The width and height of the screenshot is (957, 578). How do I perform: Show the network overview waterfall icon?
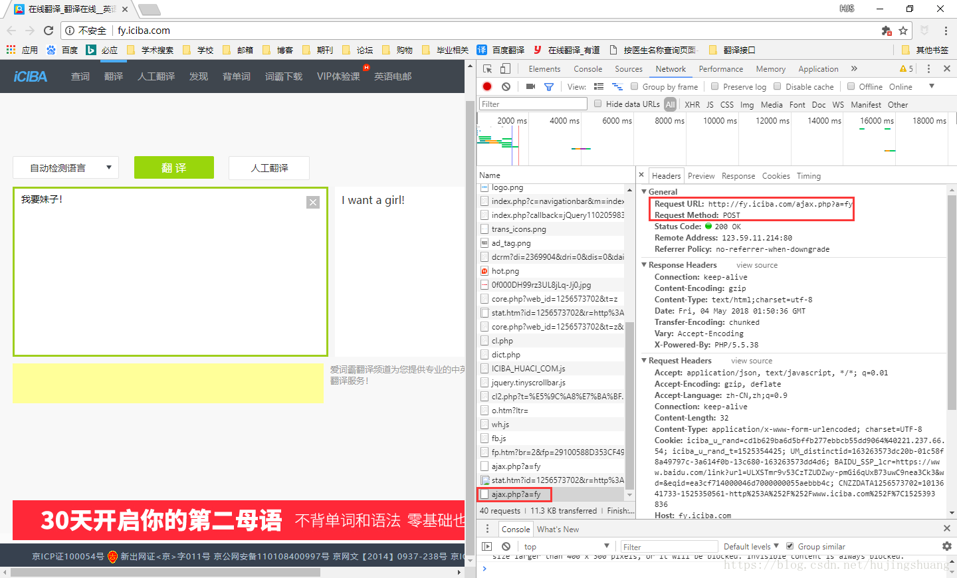tap(617, 86)
